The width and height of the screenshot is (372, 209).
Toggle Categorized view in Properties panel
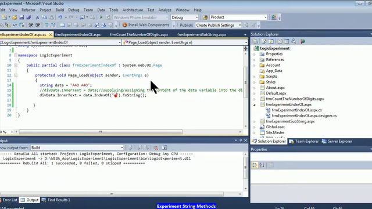[255, 165]
